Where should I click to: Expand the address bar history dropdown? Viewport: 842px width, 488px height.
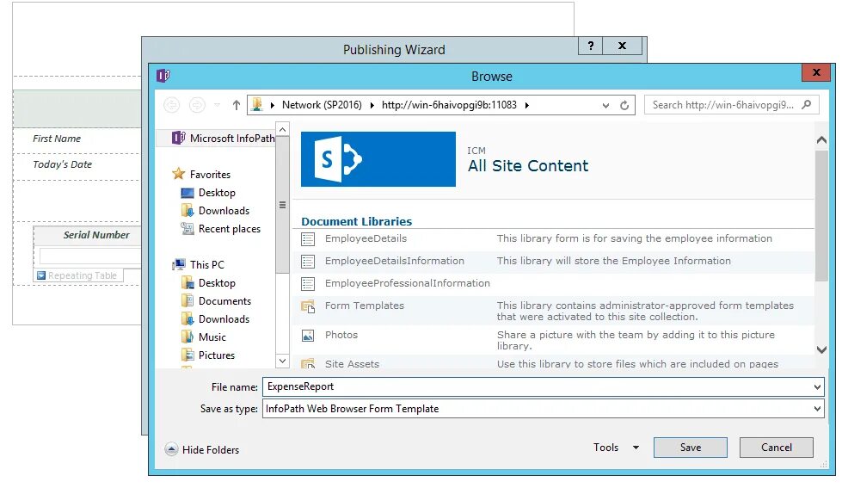coord(605,105)
